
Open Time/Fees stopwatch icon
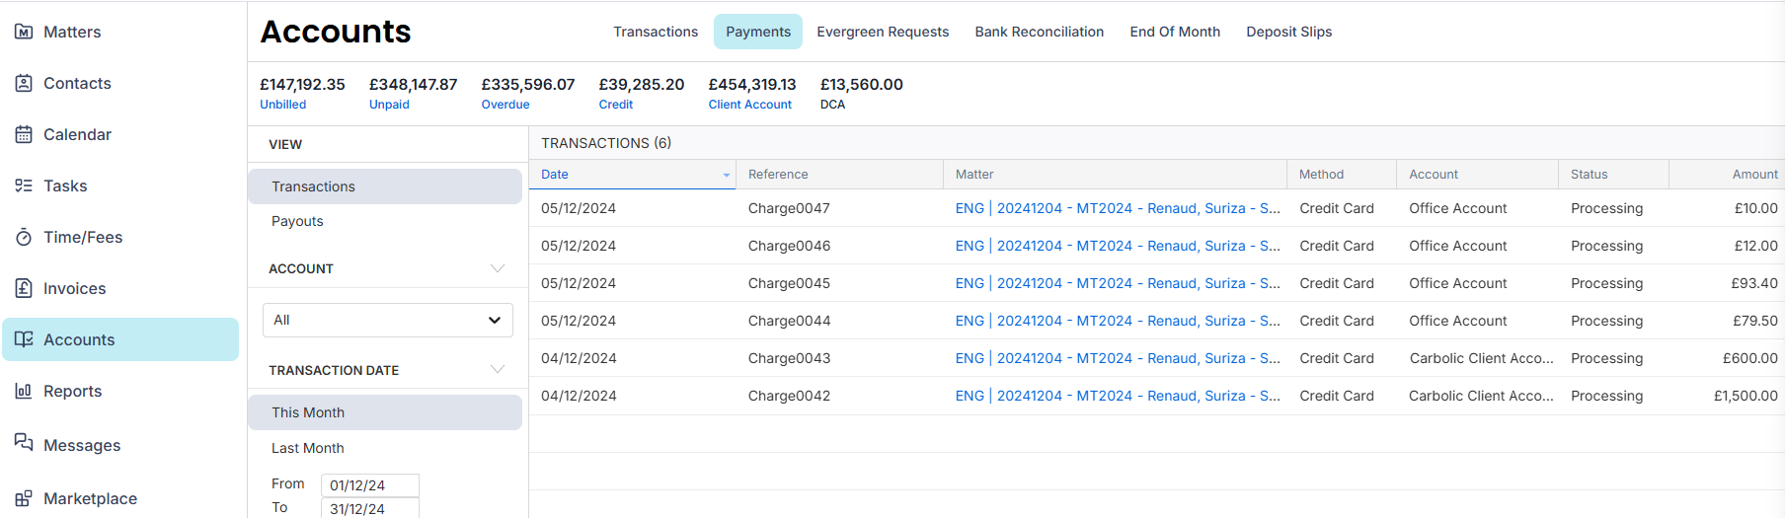pos(24,237)
